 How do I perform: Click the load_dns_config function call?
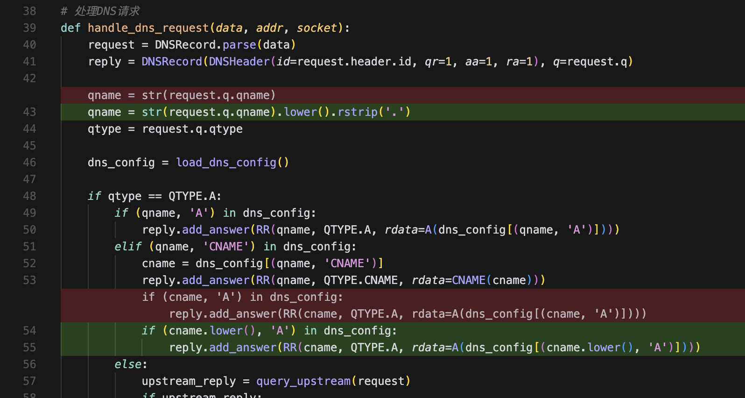point(226,163)
